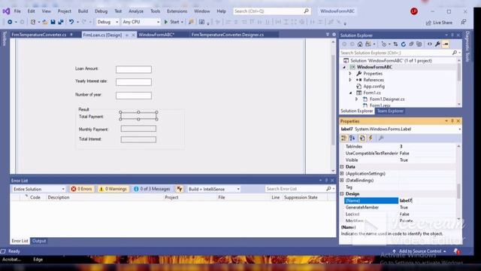Click the Save All icon
Viewport: 481px width, 271px height.
pyautogui.click(x=61, y=22)
